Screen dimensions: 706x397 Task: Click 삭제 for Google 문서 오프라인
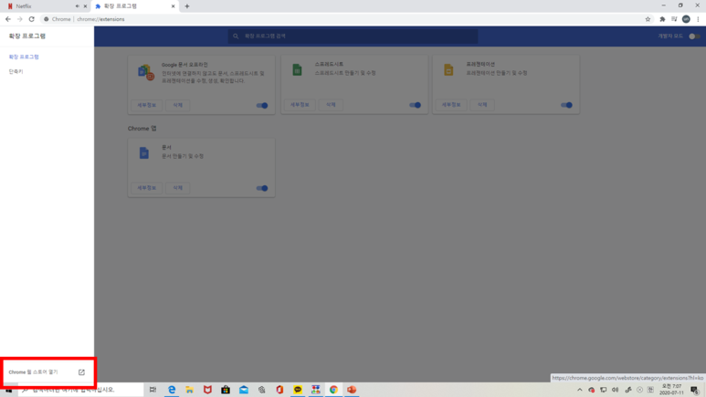(x=177, y=105)
